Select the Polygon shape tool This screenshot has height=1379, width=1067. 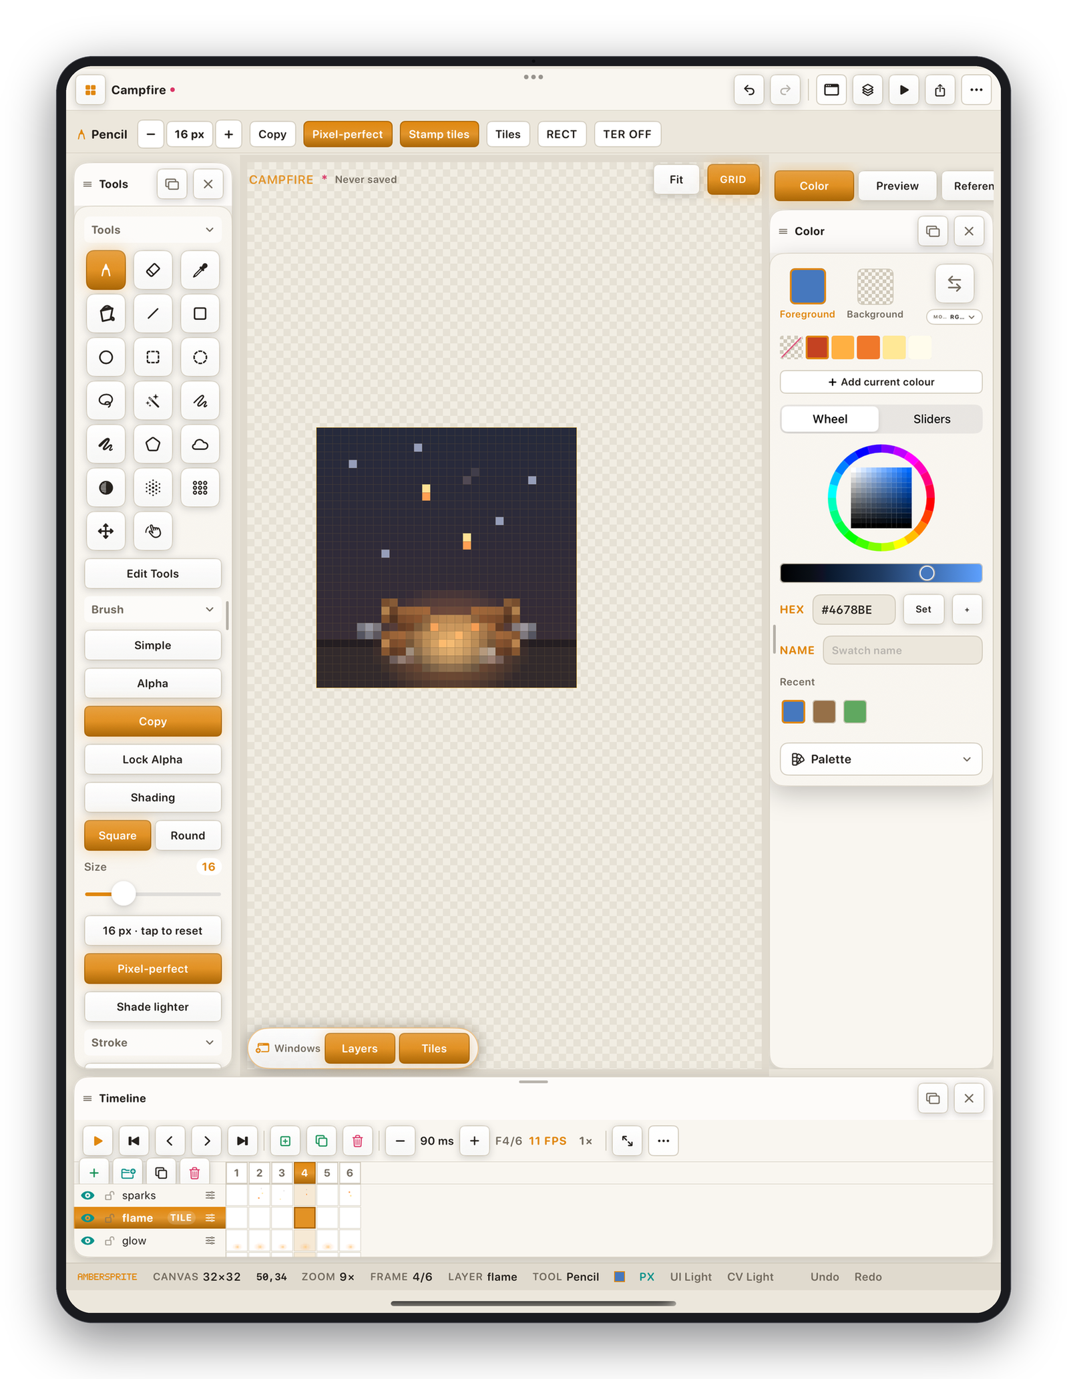click(x=153, y=444)
